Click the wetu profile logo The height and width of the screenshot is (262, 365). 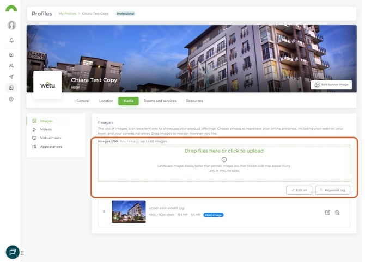[x=48, y=85]
